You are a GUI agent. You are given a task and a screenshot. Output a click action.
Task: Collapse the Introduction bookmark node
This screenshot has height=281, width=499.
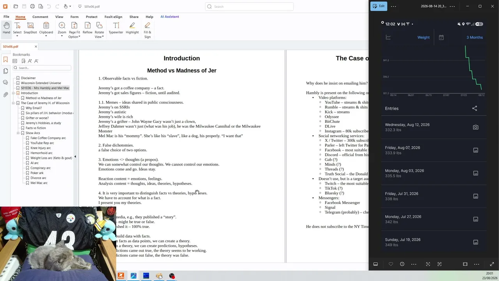click(13, 93)
